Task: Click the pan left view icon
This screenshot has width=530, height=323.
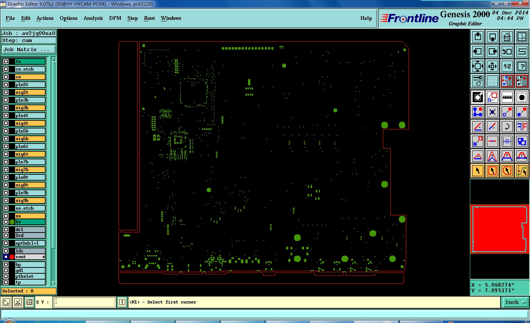Action: click(x=478, y=52)
